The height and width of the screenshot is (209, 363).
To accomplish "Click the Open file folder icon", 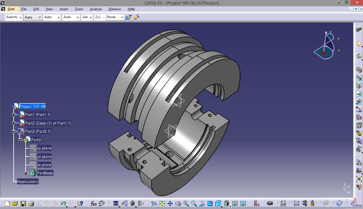I will point(15,203).
